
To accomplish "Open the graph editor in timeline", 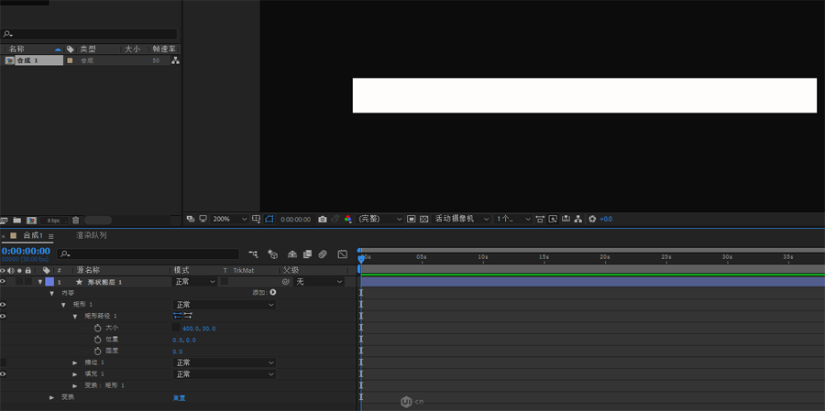I will [x=342, y=254].
